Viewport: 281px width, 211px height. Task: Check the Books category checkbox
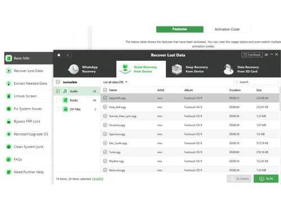[x=58, y=100]
